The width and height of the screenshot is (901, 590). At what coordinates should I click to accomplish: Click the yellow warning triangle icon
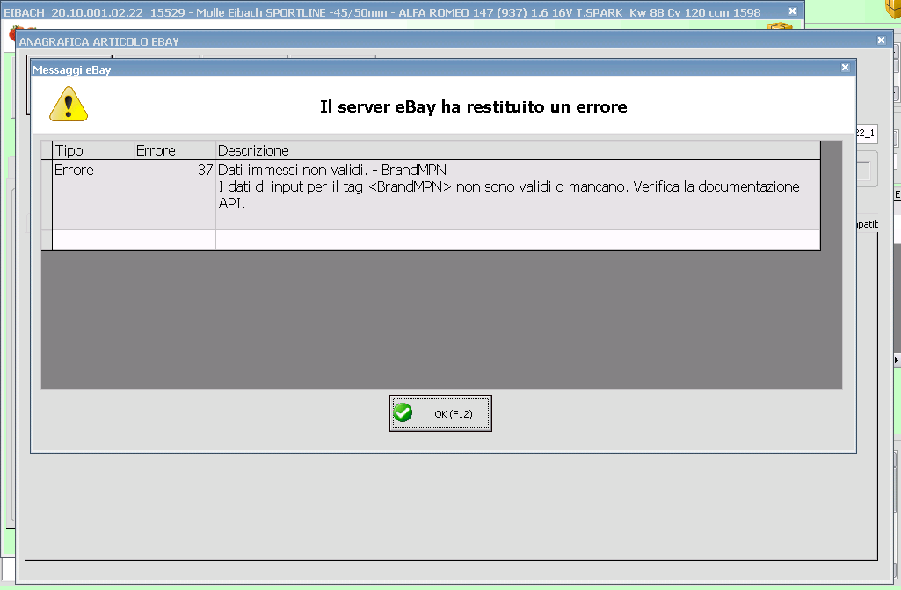69,104
